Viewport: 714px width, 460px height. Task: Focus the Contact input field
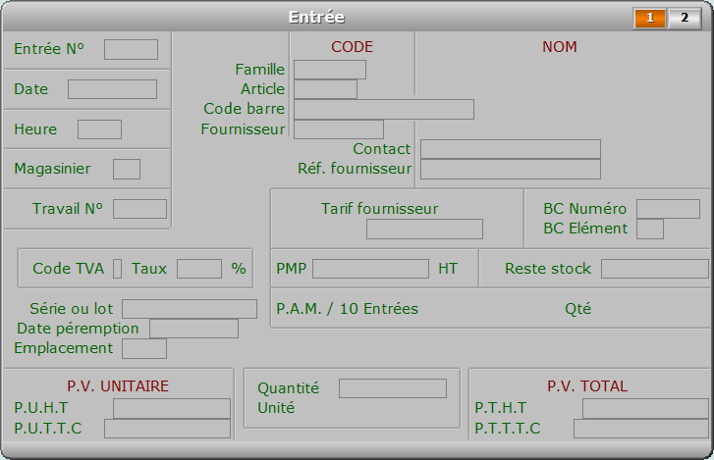click(511, 149)
